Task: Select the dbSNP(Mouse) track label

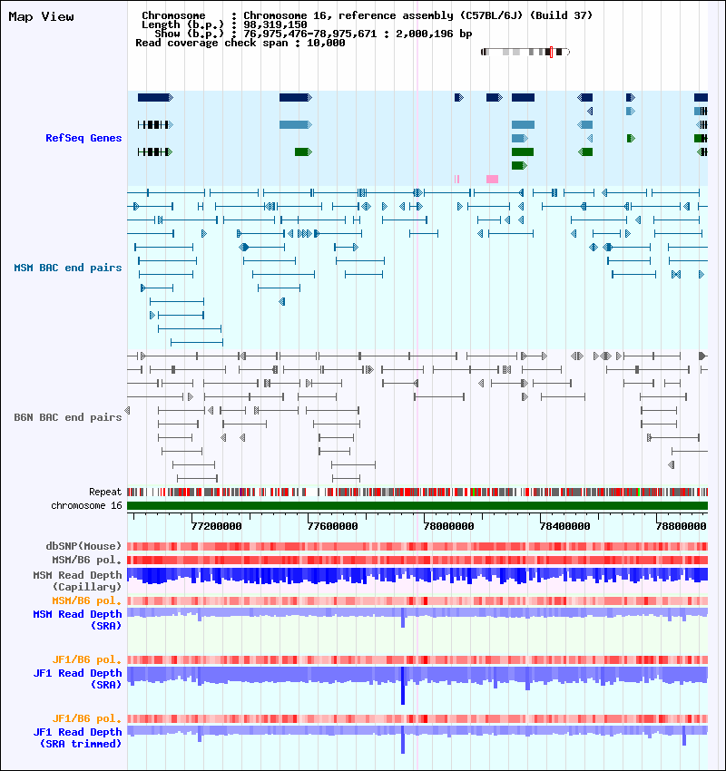Action: coord(83,546)
